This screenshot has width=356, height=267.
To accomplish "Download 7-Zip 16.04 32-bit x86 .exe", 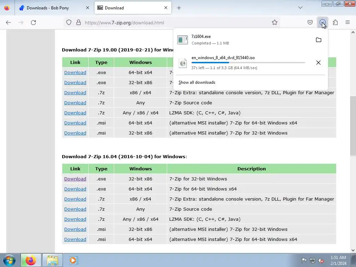I will tap(75, 179).
